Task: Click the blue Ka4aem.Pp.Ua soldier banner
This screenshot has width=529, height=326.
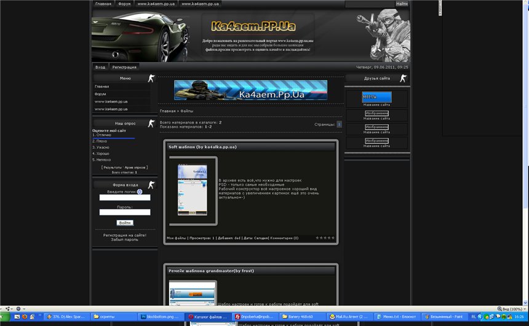Action: click(250, 90)
